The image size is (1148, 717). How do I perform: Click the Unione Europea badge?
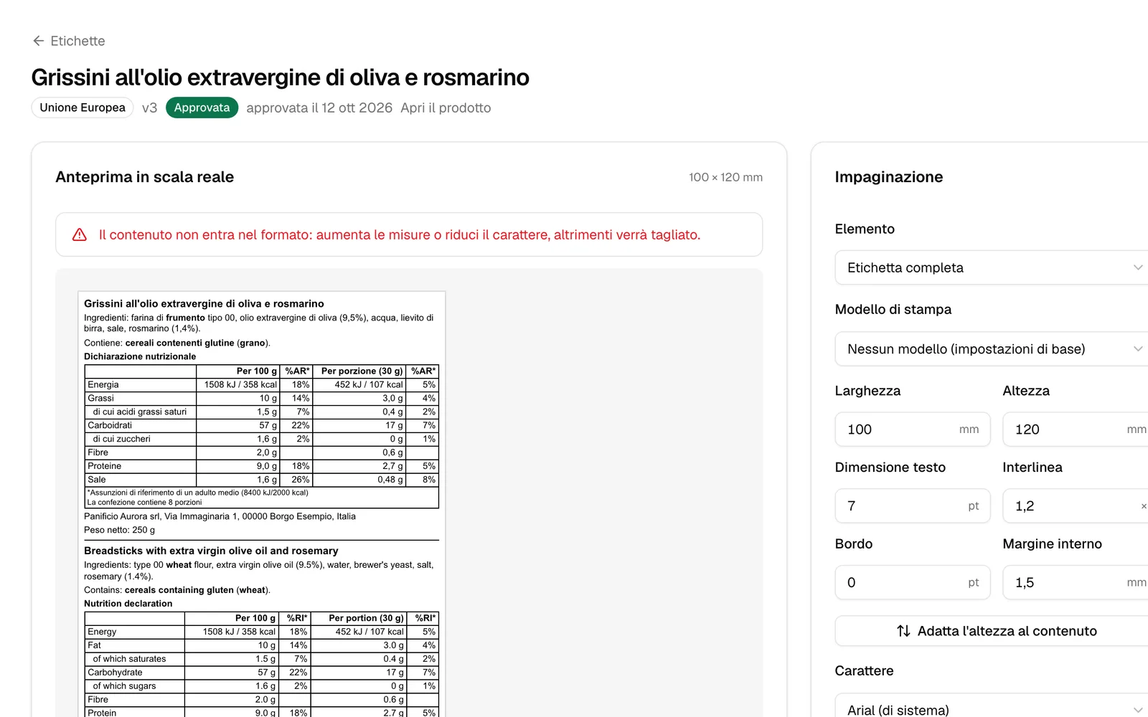click(x=83, y=108)
